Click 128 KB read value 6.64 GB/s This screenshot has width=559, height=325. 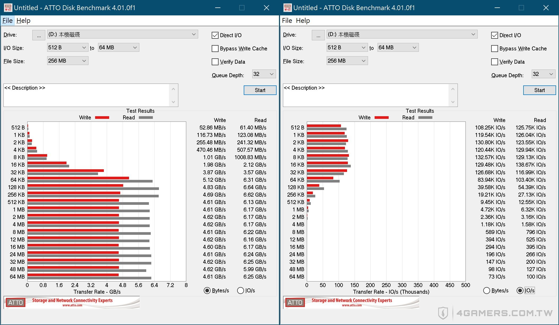pyautogui.click(x=255, y=187)
